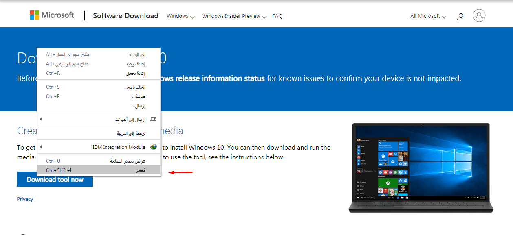The image size is (513, 235).
Task: Click the Privacy link
Action: [x=25, y=199]
